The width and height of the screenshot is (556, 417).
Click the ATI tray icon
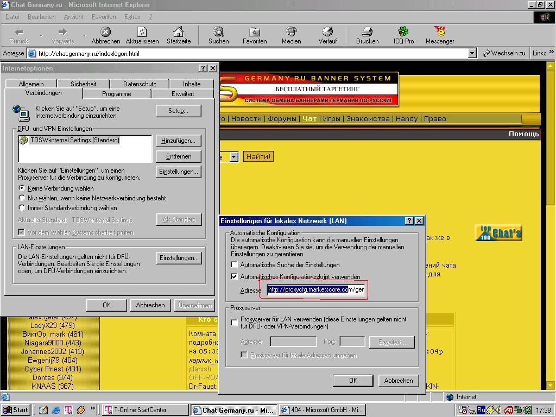coord(508,410)
